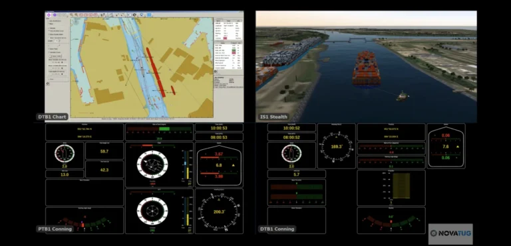Click the pink cell in upper chart data table

tap(225, 38)
